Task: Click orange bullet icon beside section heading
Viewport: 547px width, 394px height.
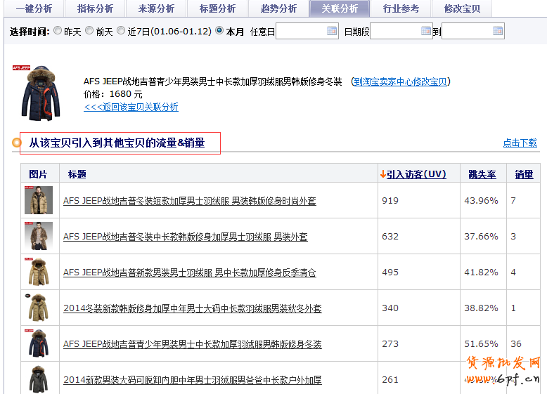Action: [x=15, y=143]
